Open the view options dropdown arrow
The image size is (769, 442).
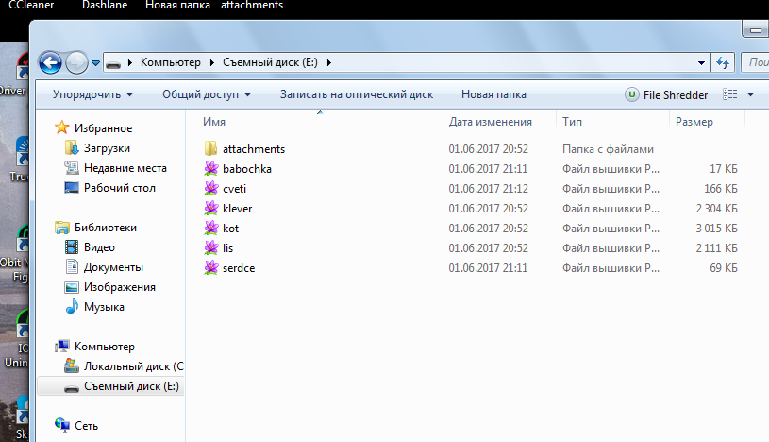[750, 94]
